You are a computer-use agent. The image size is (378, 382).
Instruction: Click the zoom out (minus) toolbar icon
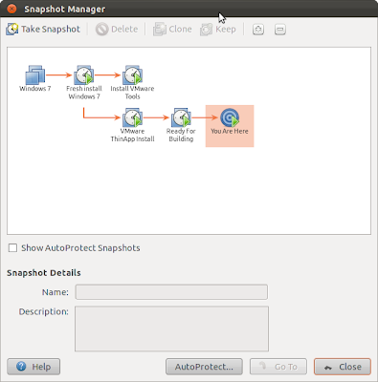pyautogui.click(x=279, y=30)
